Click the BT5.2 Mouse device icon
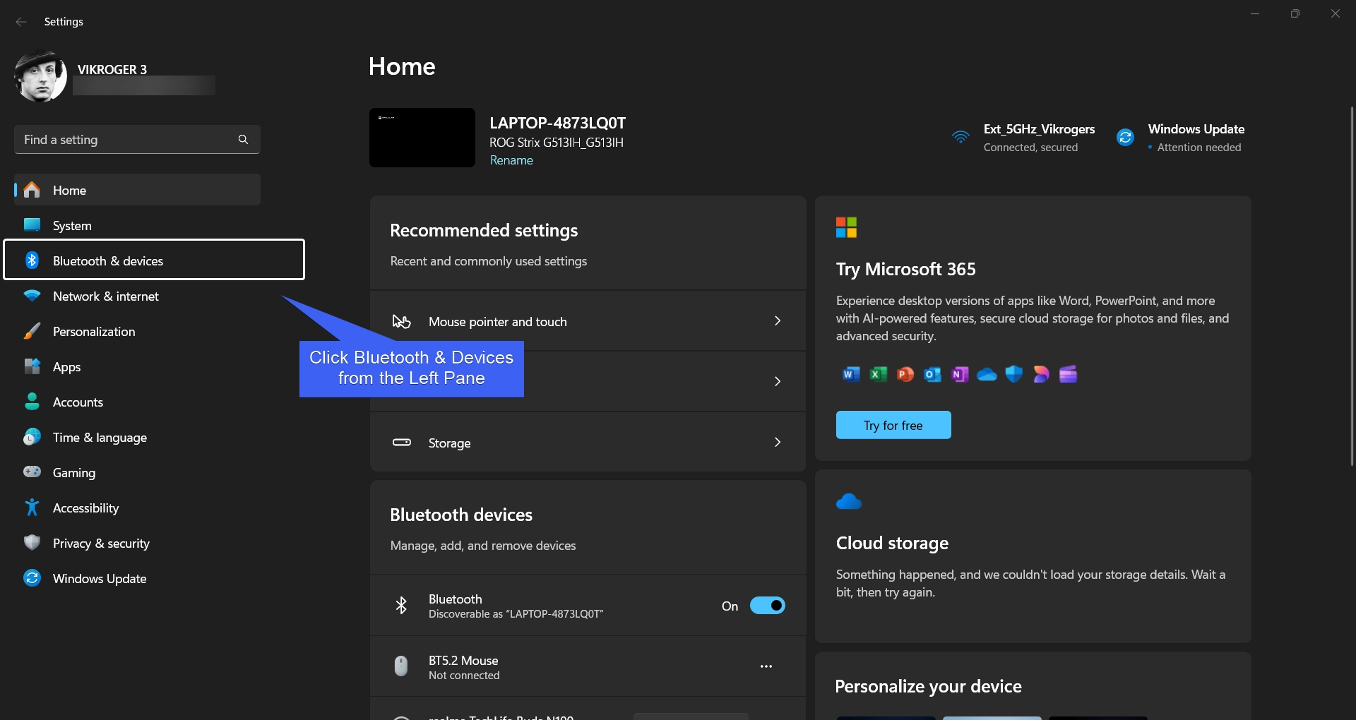Screen dimensions: 1356x720 (x=401, y=666)
